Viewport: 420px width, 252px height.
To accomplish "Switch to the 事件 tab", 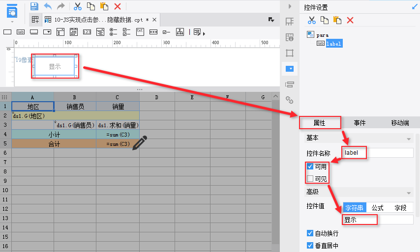I will 360,123.
